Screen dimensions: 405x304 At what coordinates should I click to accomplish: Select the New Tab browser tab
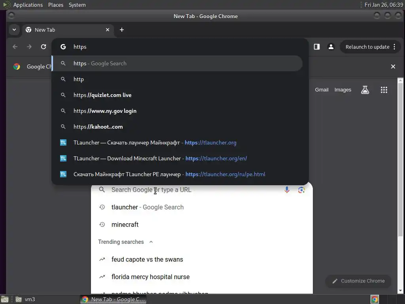pos(68,30)
